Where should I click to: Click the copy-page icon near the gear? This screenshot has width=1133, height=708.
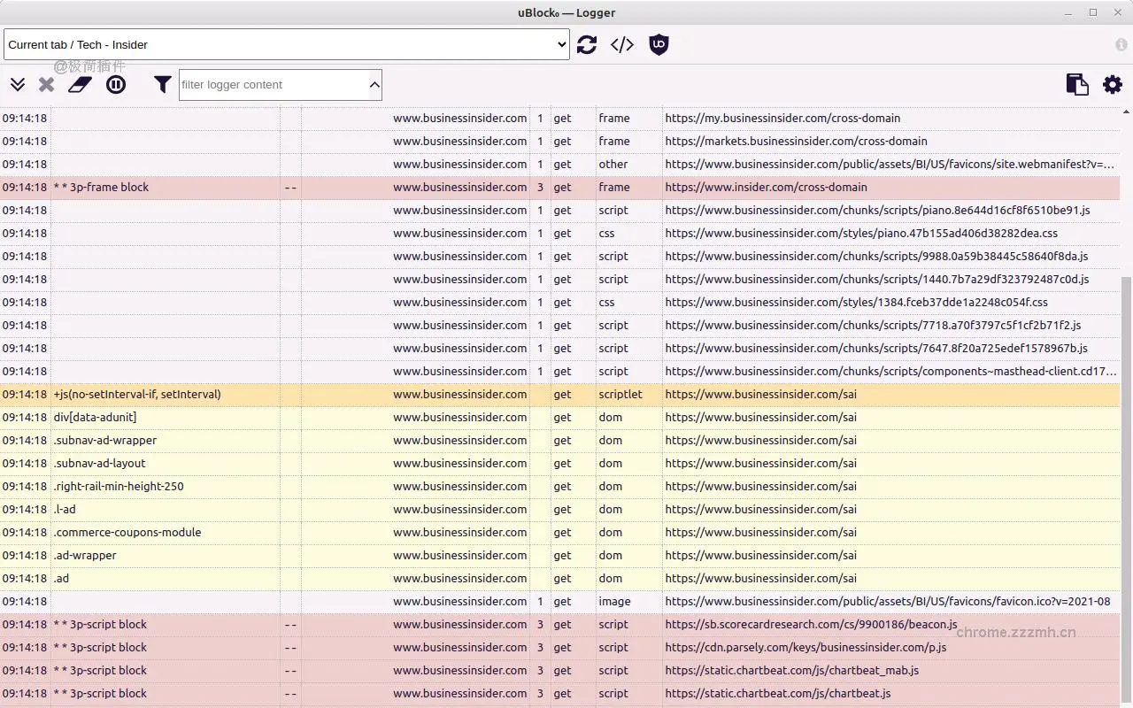click(1077, 84)
